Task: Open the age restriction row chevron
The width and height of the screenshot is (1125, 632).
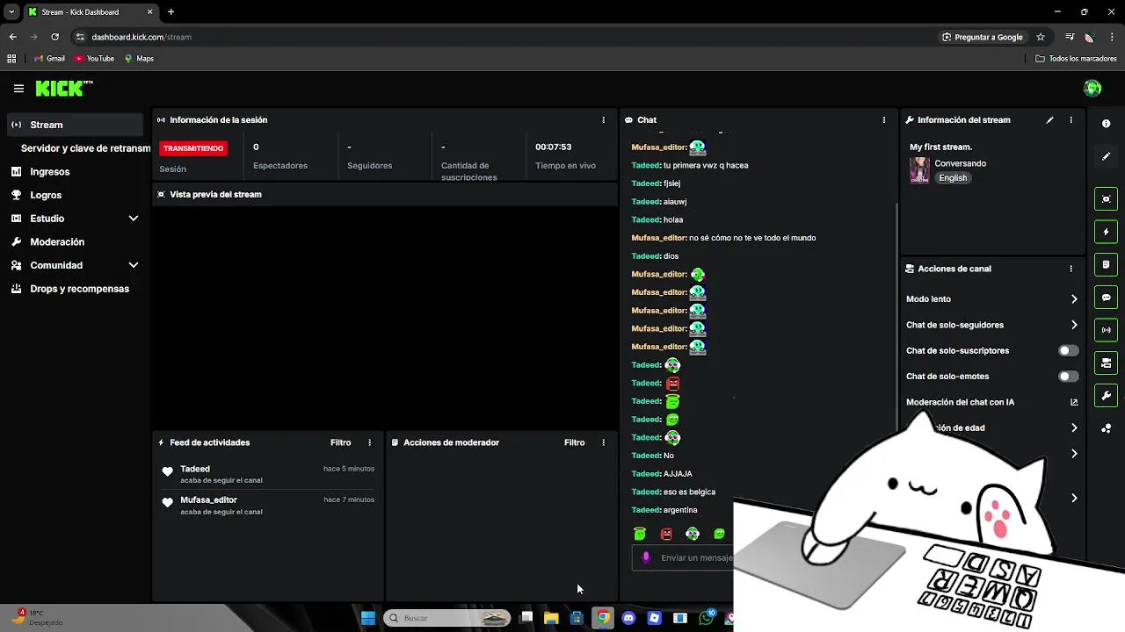Action: [1074, 428]
